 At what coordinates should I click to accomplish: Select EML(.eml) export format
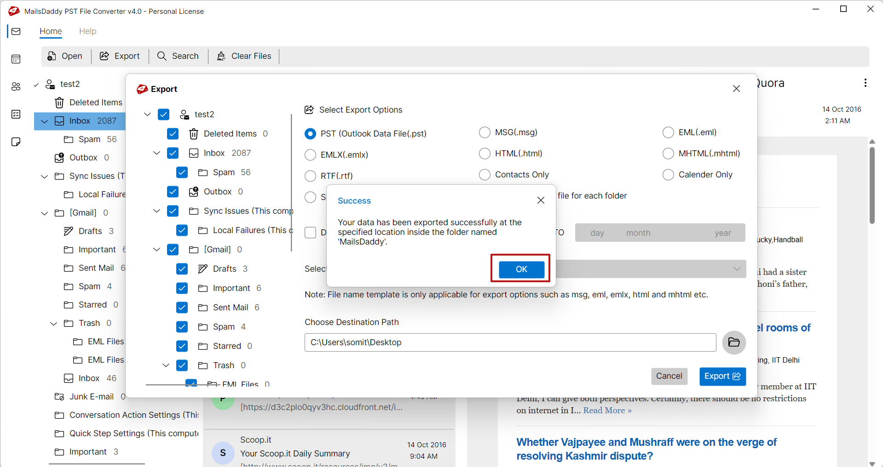(x=668, y=132)
